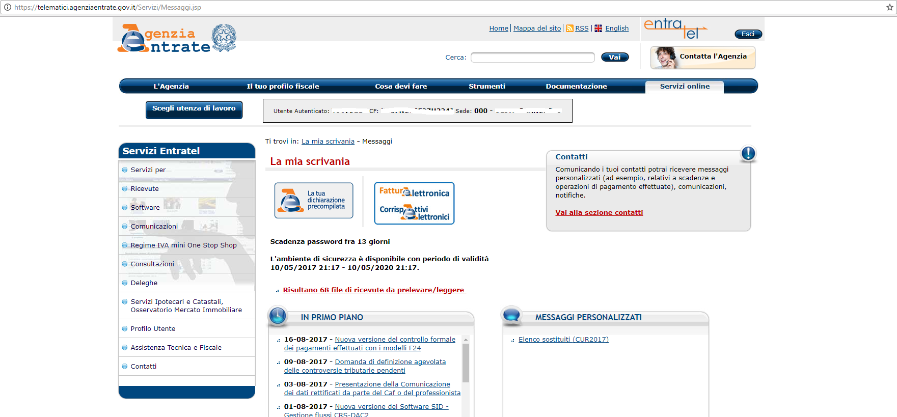Click the English flag icon

tap(598, 29)
